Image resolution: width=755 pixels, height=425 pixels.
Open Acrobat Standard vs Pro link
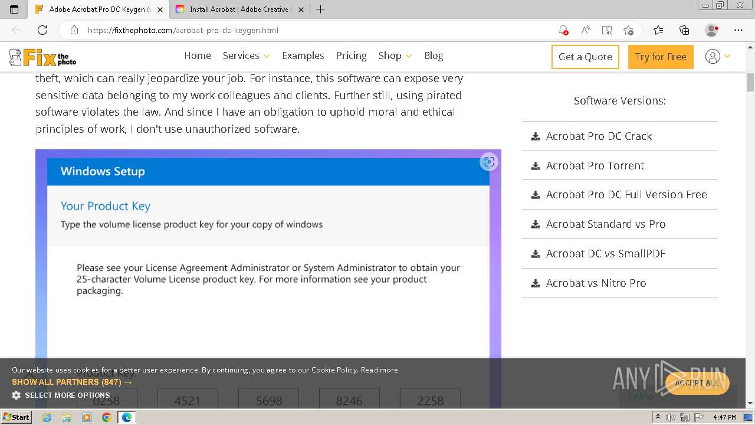click(606, 224)
